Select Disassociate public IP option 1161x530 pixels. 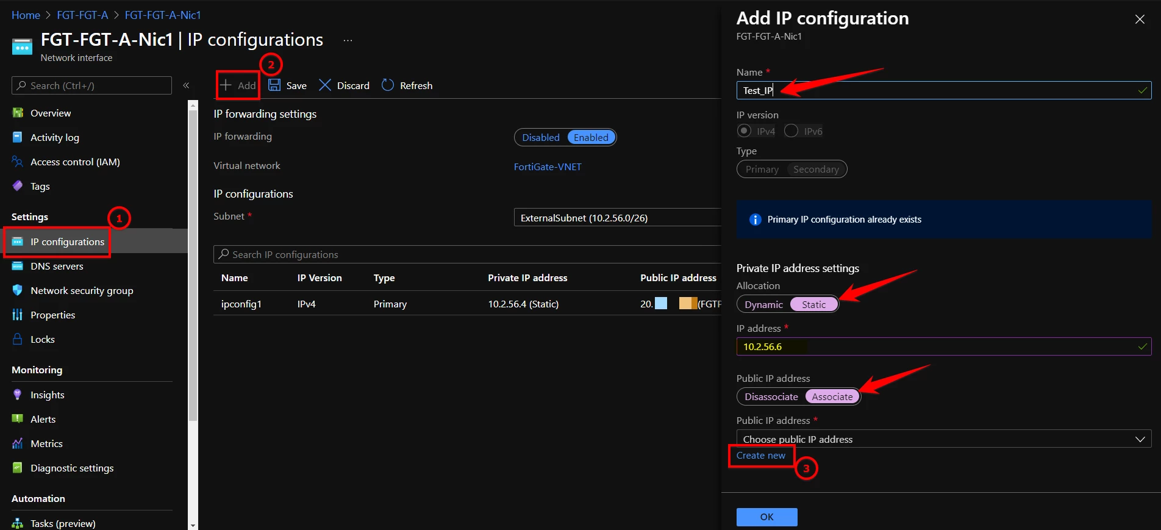click(x=771, y=396)
